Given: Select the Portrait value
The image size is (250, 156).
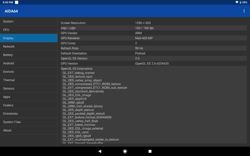Looking at the screenshot, I should click(140, 53).
